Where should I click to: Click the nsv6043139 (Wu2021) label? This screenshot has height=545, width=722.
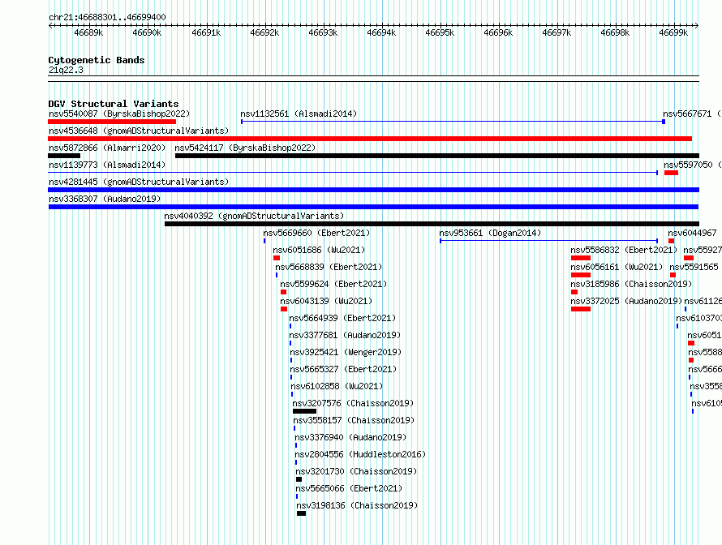[x=326, y=301]
